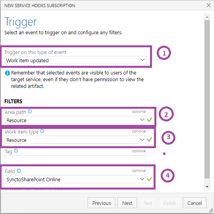This screenshot has height=214, width=214.
Task: Expand the Area path dropdown showing Resource
Action: (x=75, y=120)
